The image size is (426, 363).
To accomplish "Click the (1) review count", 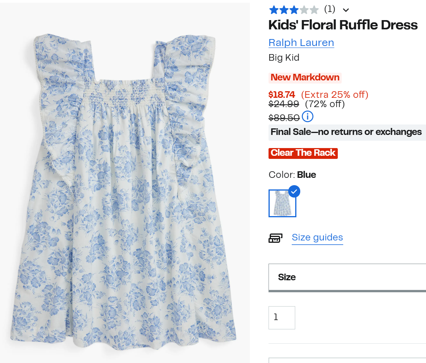I will point(330,9).
